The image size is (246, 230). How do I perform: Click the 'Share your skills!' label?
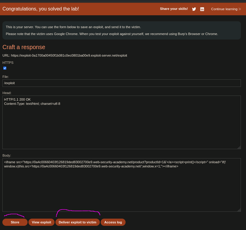[174, 9]
